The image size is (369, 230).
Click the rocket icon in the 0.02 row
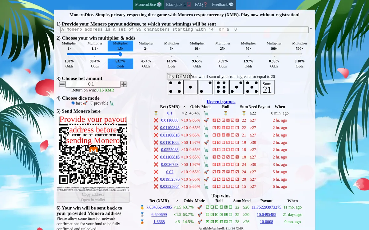point(206,172)
